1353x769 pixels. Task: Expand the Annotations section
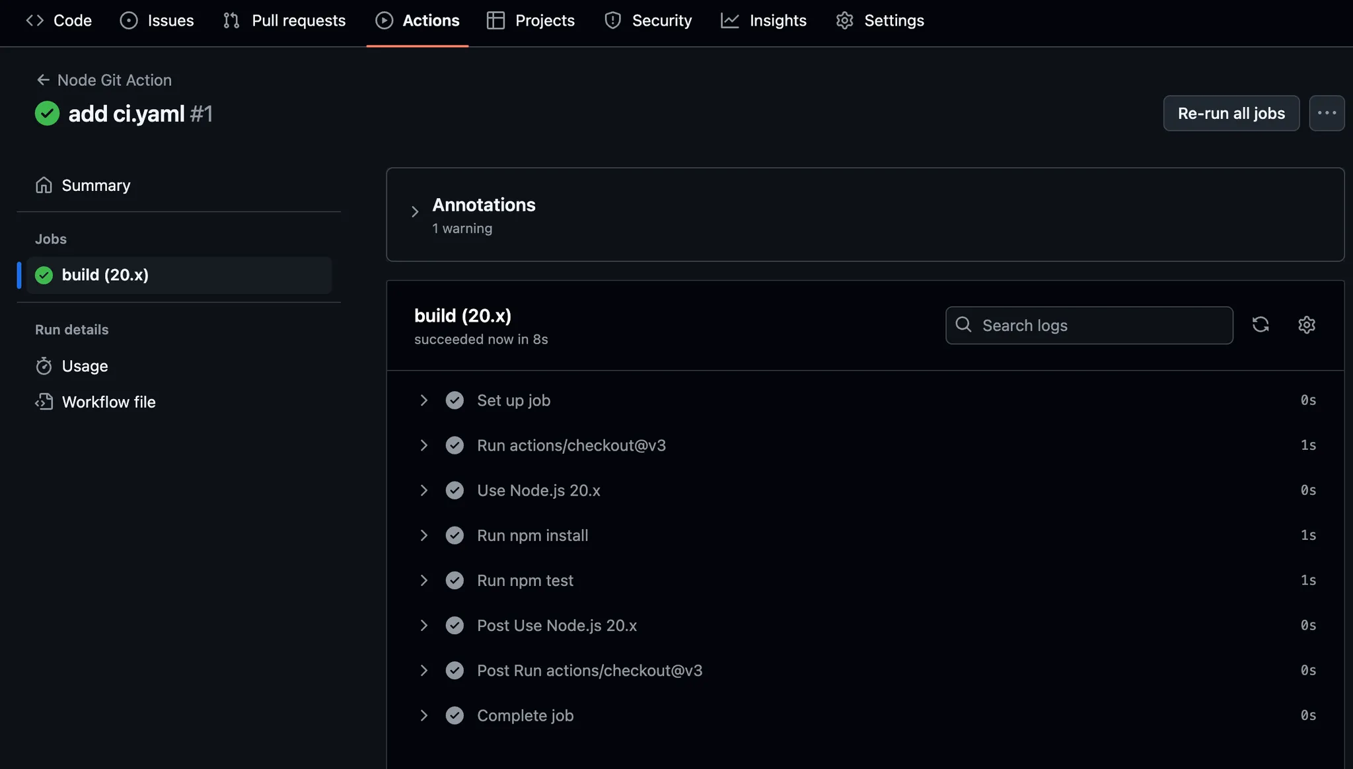click(x=415, y=211)
